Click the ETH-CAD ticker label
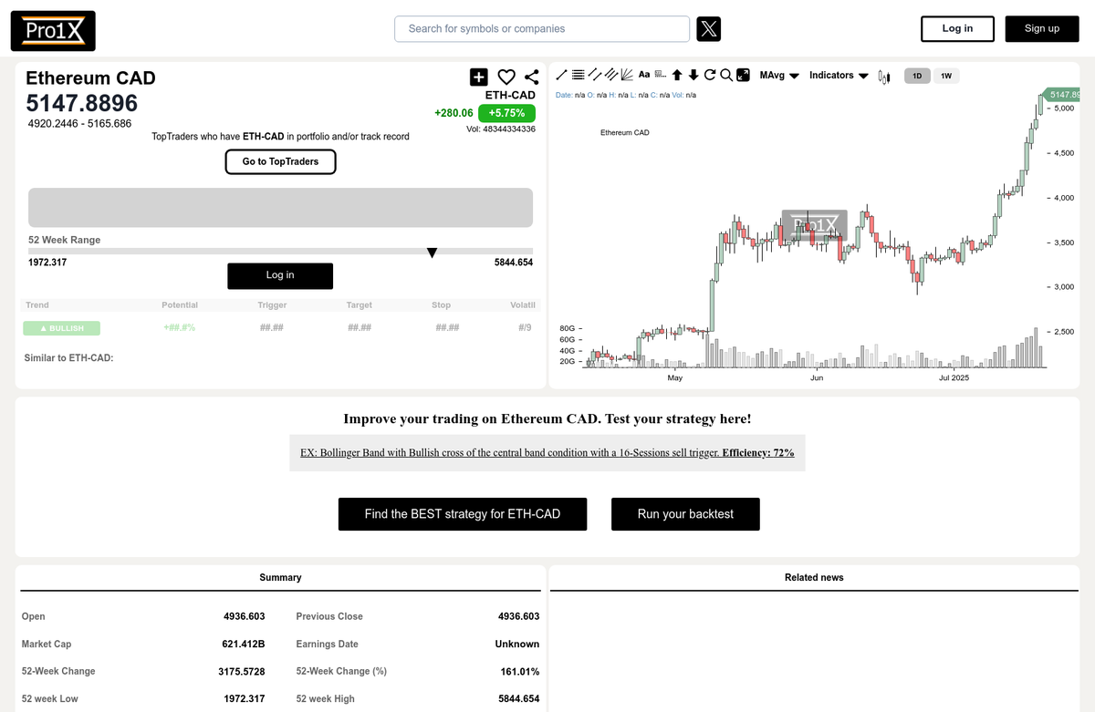Viewport: 1095px width, 712px height. [510, 95]
